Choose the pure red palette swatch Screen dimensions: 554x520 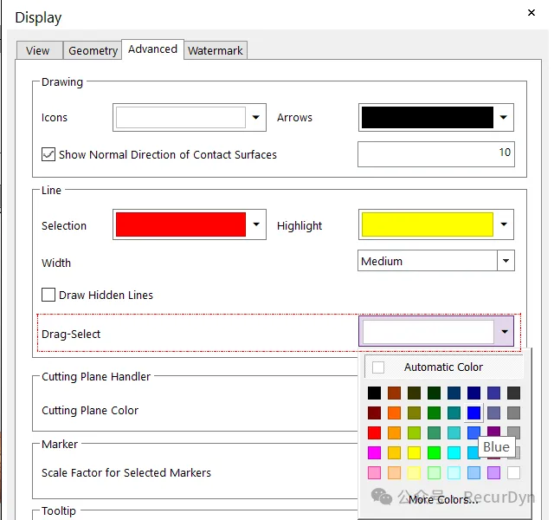click(374, 432)
